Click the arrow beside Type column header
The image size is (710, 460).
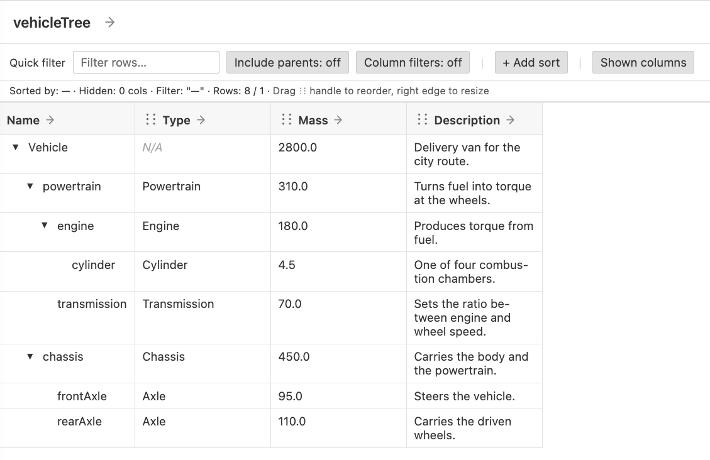[x=201, y=120]
